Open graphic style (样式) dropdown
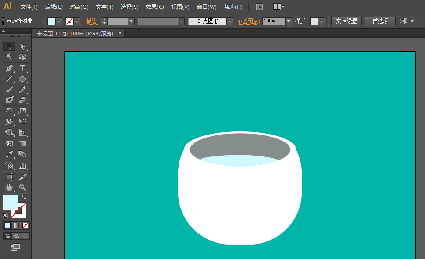This screenshot has width=425, height=259. pyautogui.click(x=321, y=21)
